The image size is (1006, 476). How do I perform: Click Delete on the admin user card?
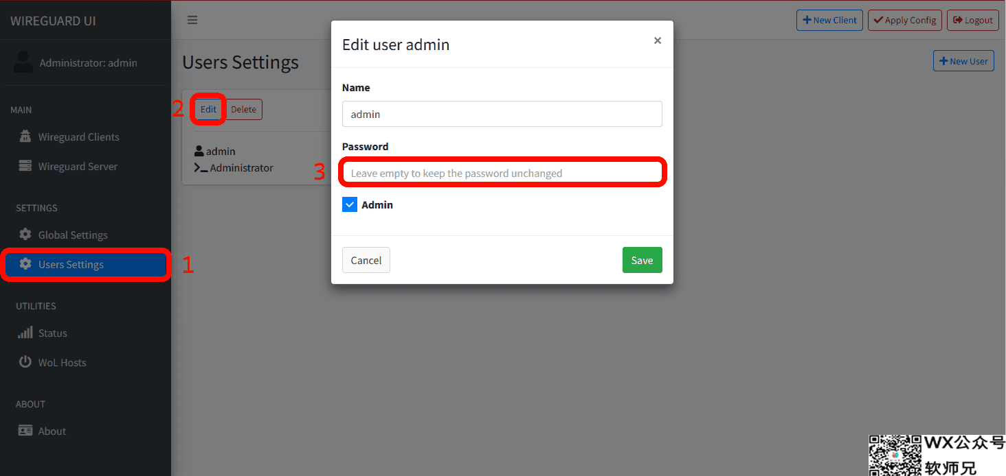(243, 109)
